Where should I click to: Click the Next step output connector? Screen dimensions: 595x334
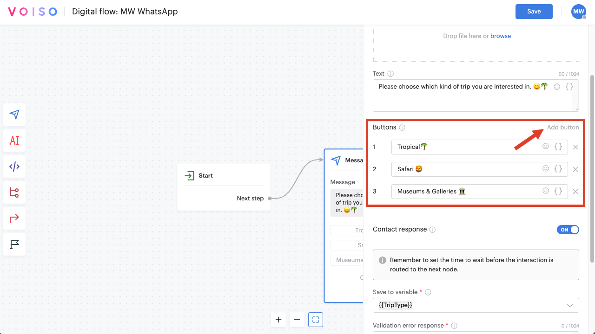pyautogui.click(x=270, y=199)
